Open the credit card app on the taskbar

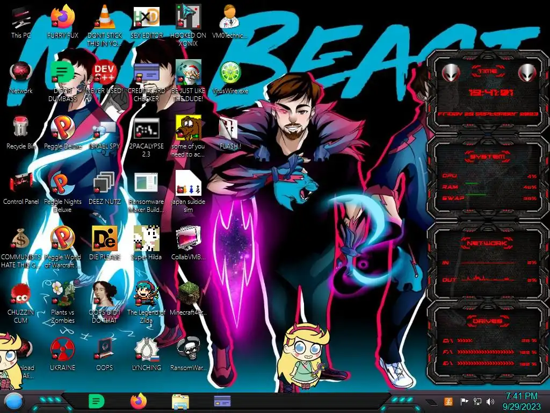click(x=222, y=401)
